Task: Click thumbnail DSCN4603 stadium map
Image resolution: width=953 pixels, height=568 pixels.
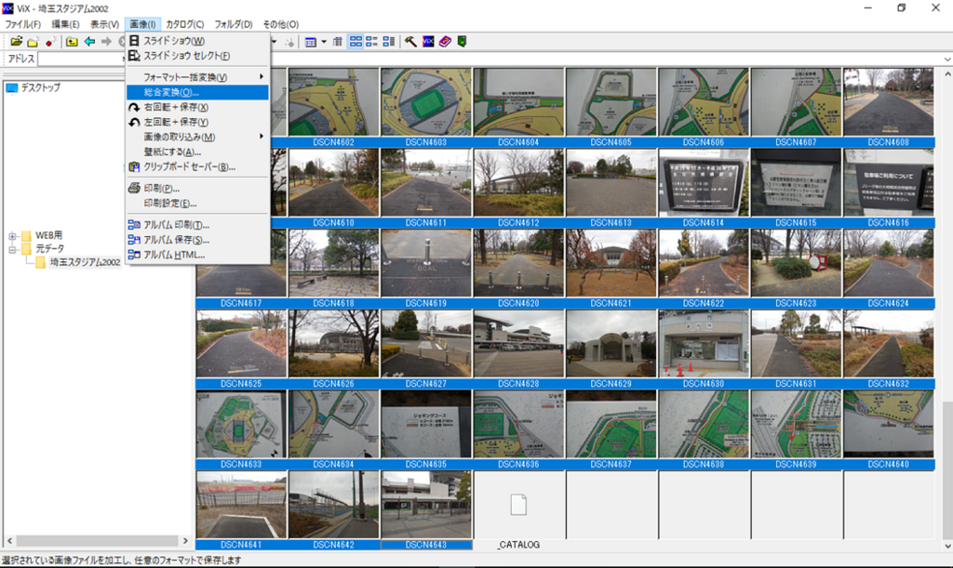Action: point(426,102)
